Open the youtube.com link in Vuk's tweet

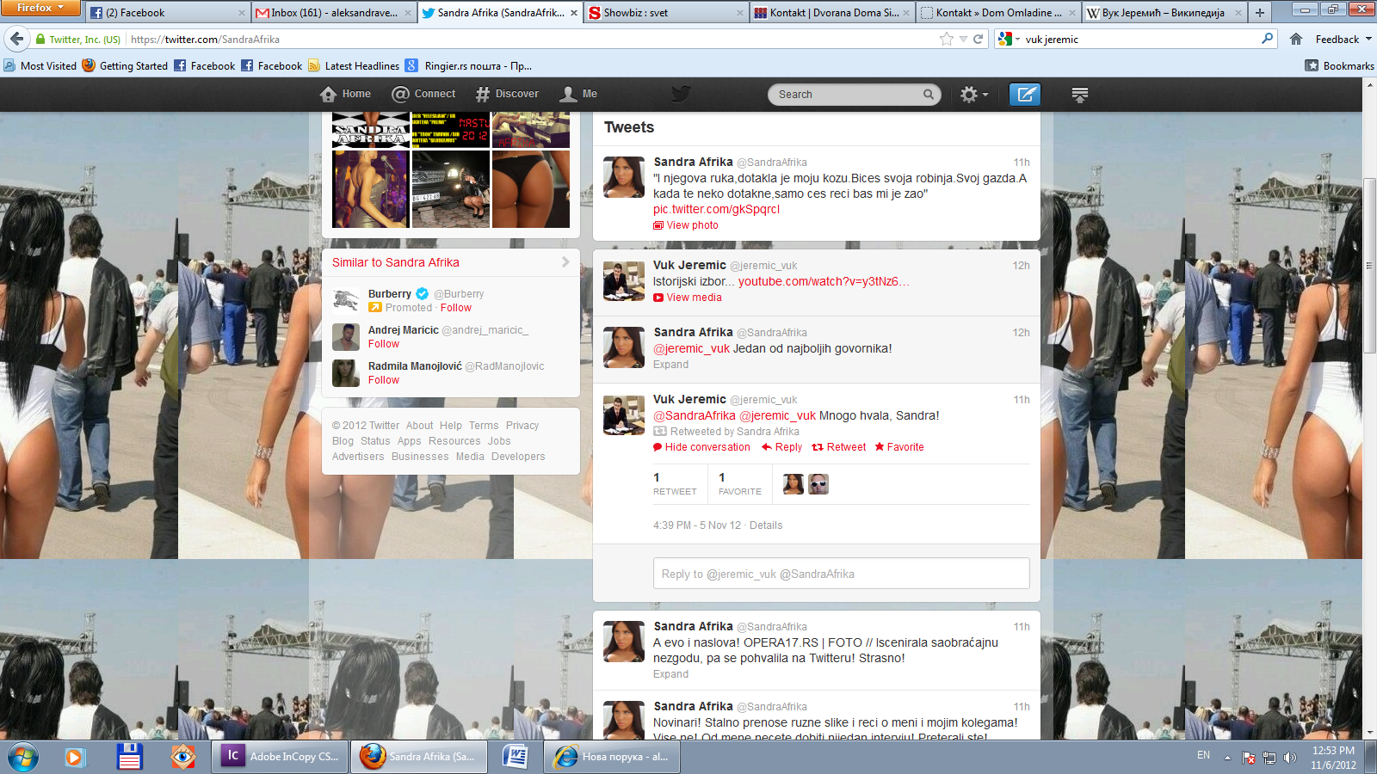tap(823, 281)
